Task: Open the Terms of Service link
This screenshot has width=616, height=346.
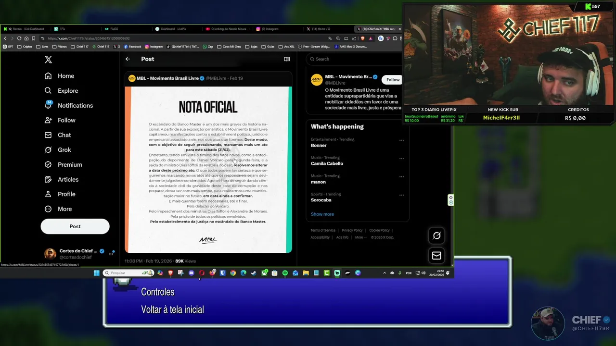Action: [x=323, y=231]
